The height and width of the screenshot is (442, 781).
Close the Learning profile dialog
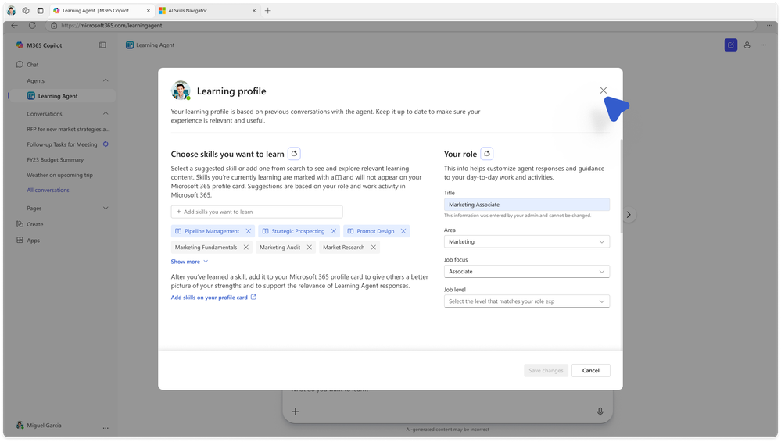pos(604,91)
